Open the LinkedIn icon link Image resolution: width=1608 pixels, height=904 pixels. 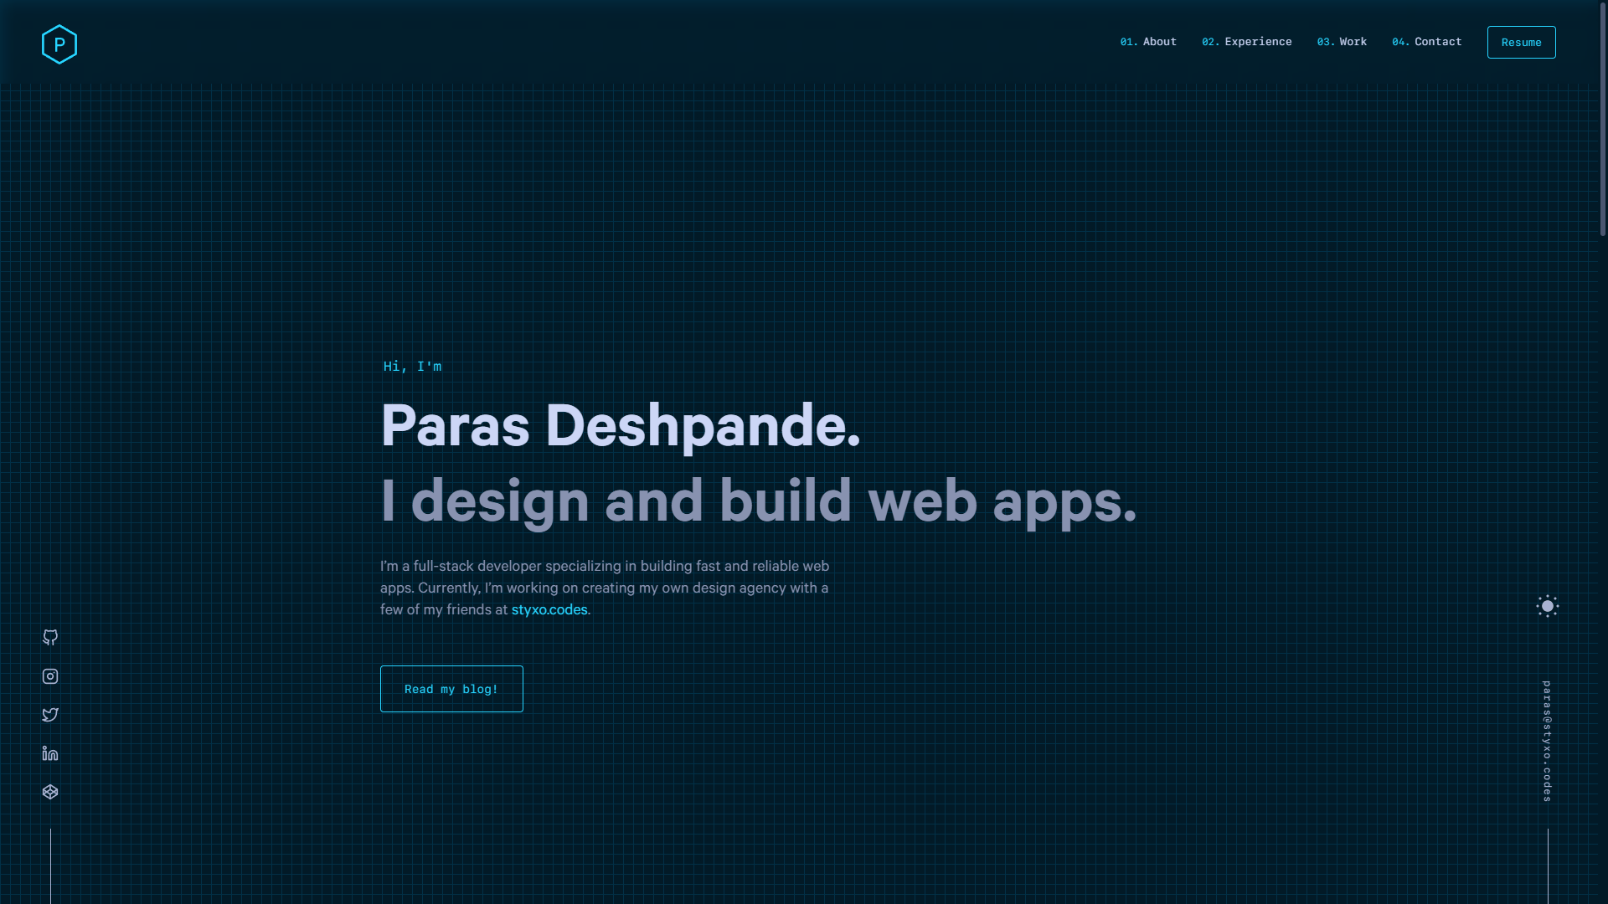tap(50, 753)
